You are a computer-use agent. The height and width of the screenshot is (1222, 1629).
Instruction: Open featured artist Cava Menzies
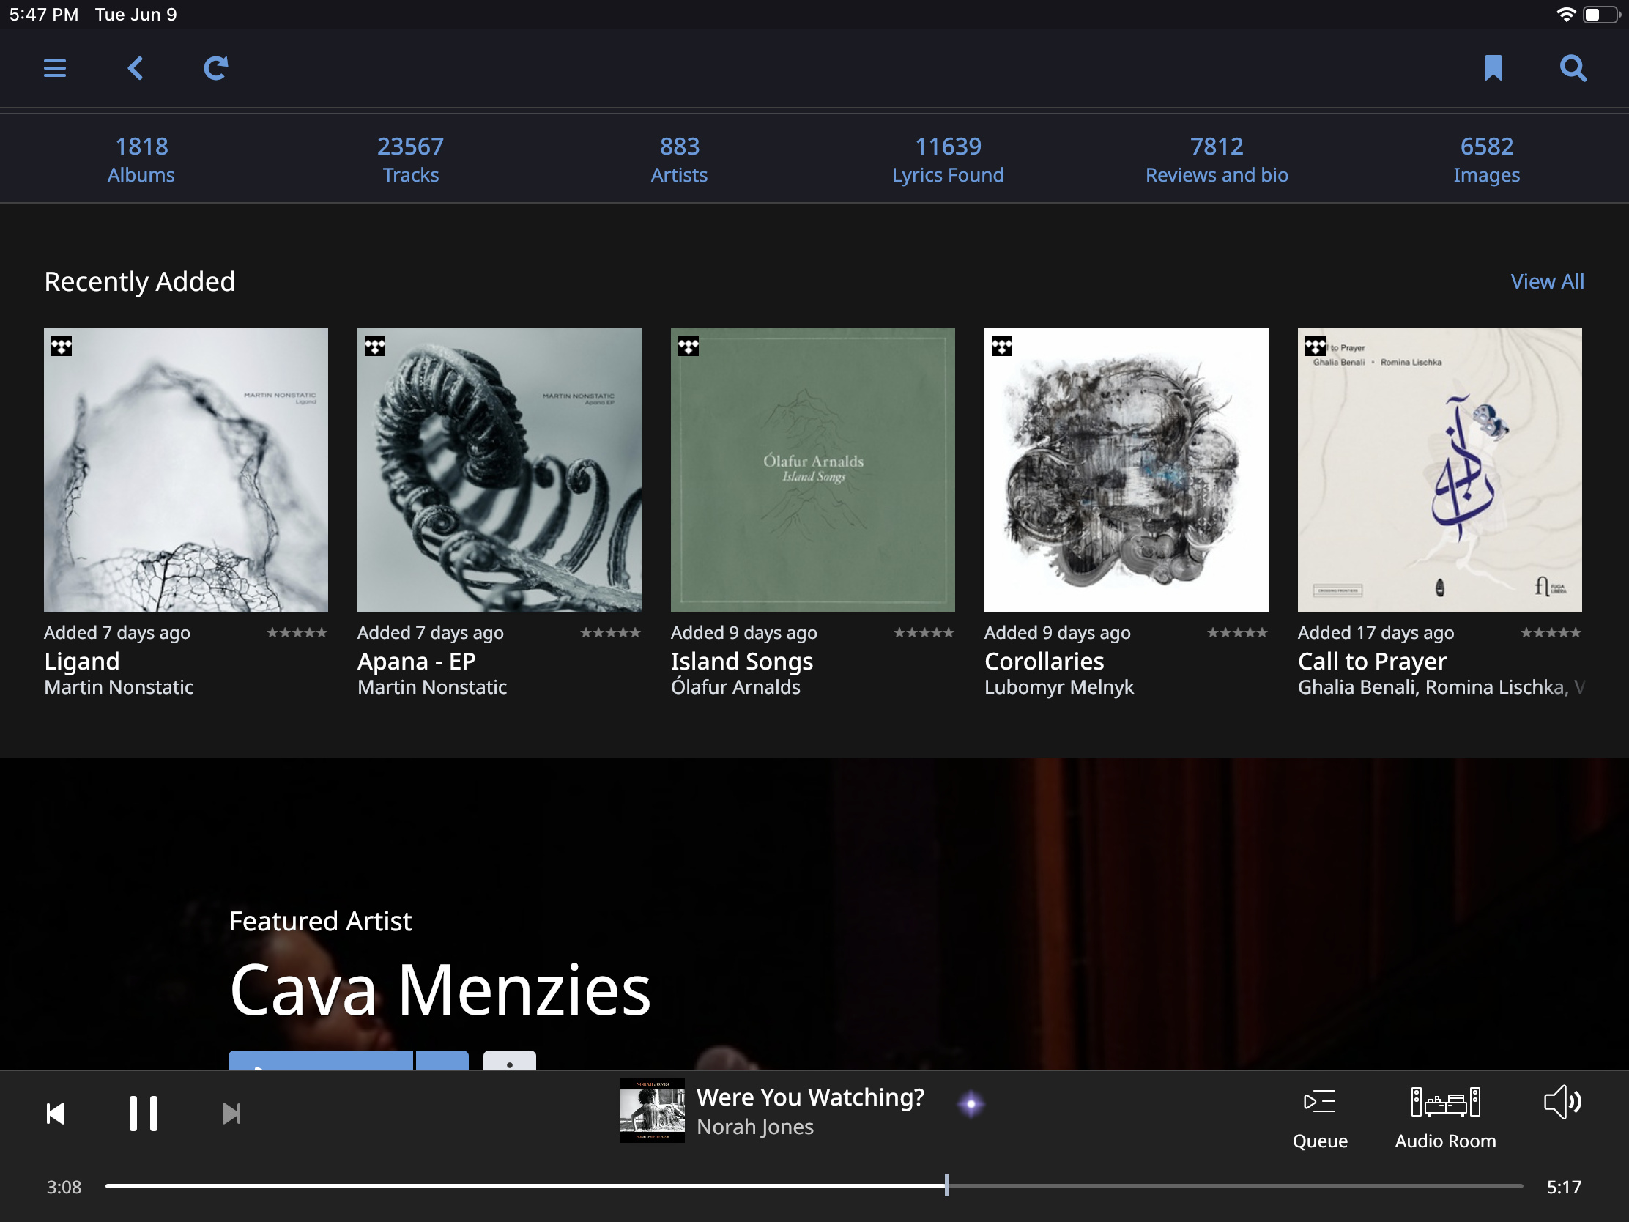pos(439,990)
